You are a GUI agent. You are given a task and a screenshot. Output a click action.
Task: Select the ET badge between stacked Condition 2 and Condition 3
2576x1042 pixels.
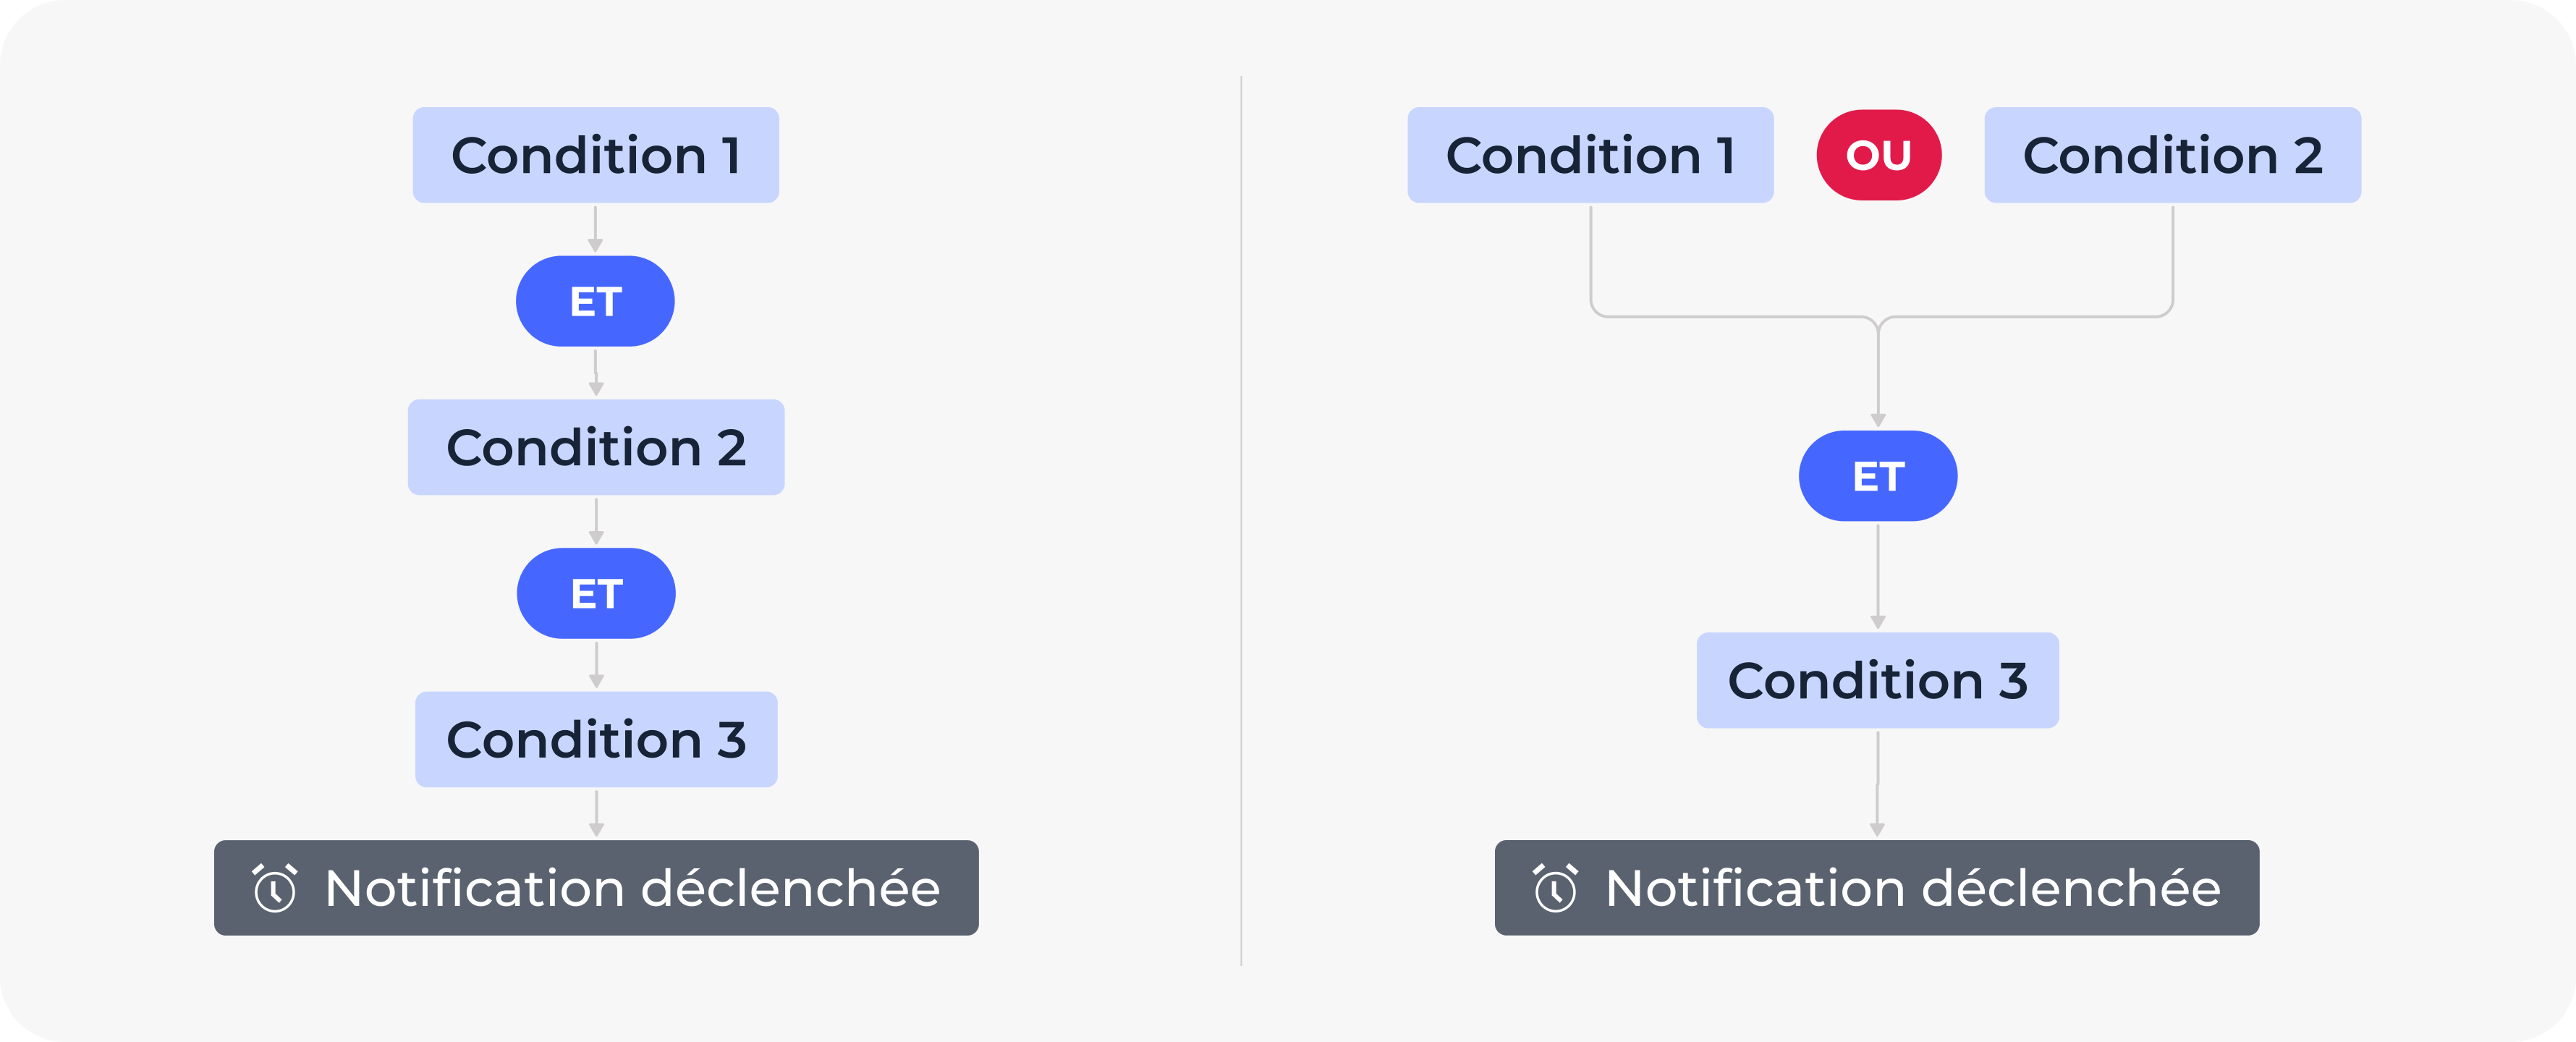point(596,593)
